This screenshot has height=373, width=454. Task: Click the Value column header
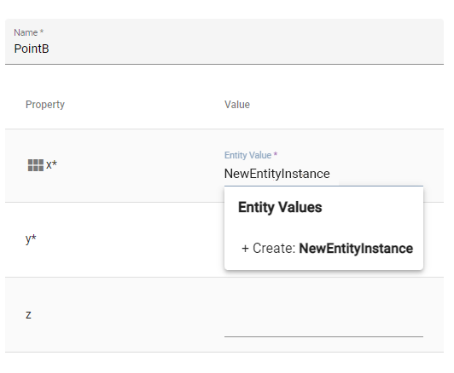[x=237, y=105]
